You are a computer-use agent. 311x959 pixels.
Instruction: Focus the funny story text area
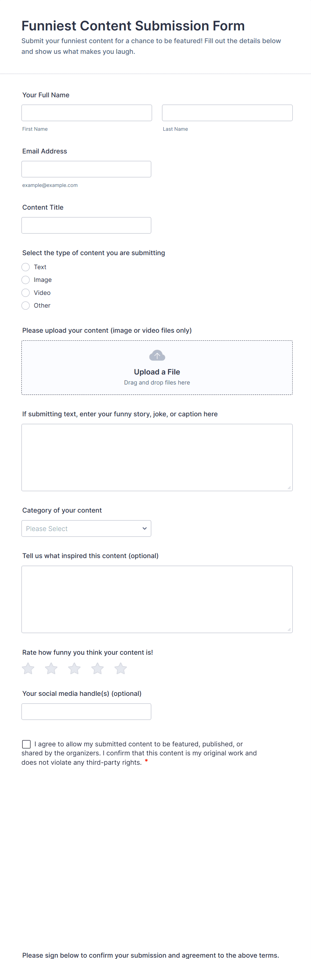tap(157, 457)
